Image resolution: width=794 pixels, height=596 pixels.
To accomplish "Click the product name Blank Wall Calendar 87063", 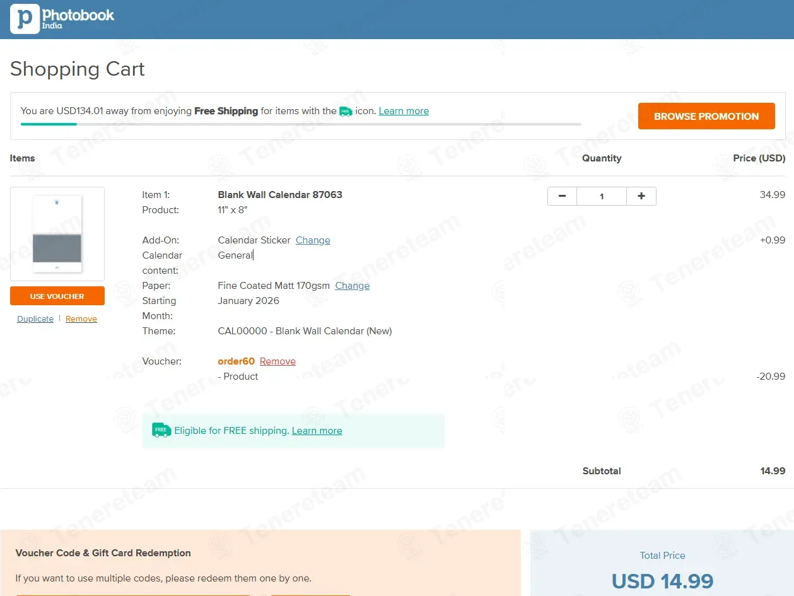I will click(280, 195).
